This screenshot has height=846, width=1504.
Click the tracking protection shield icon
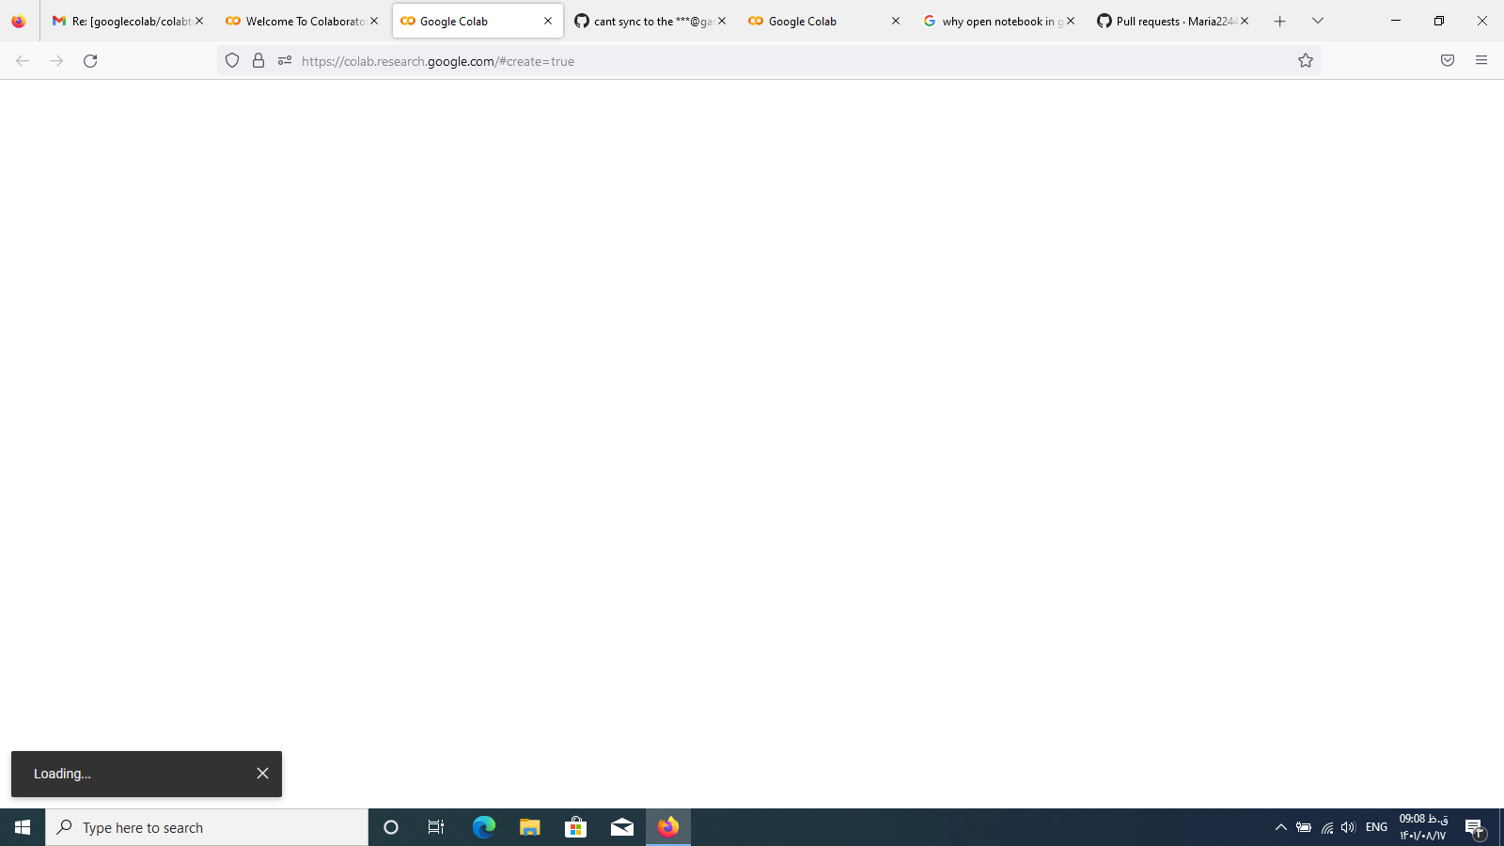231,60
